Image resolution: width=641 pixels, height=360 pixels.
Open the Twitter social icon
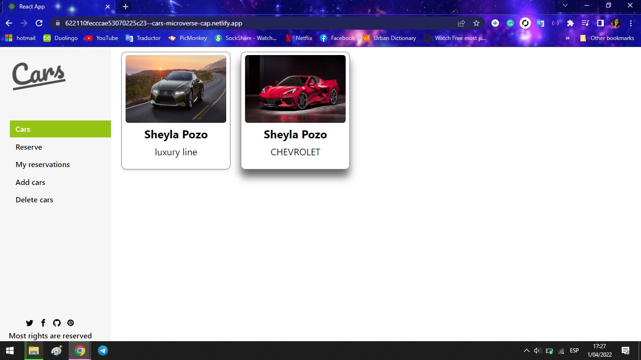[x=30, y=323]
